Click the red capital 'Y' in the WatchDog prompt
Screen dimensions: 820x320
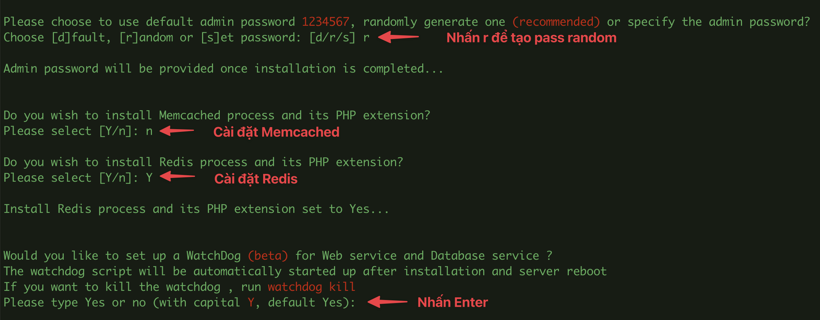tap(251, 302)
